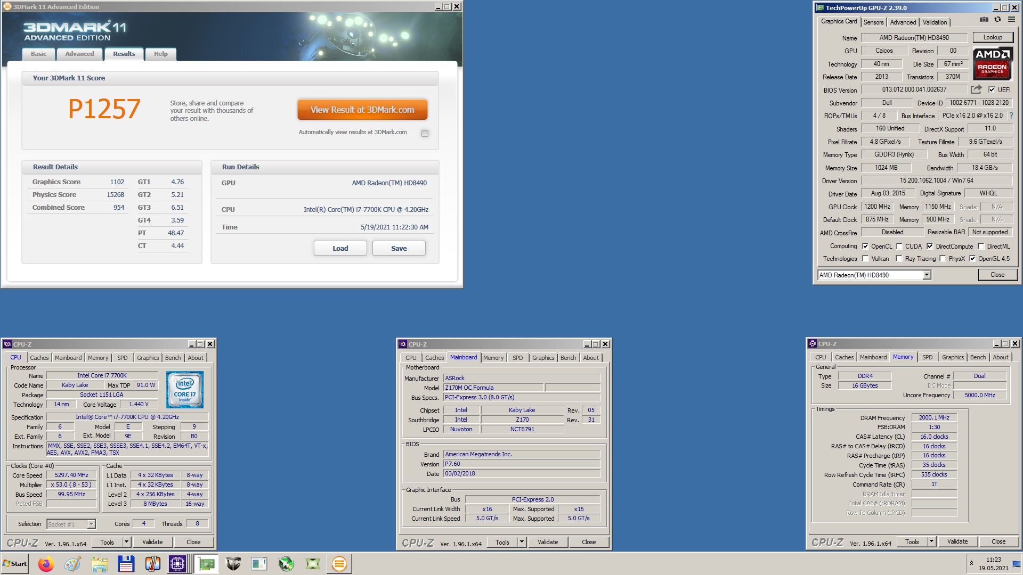Image resolution: width=1023 pixels, height=575 pixels.
Task: Click the Intel Core i7 logo in CPU-Z
Action: [x=184, y=390]
